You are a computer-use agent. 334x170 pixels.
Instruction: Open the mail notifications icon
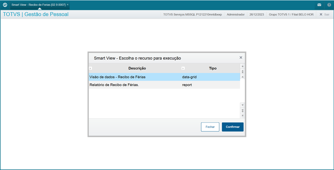pyautogui.click(x=319, y=5)
